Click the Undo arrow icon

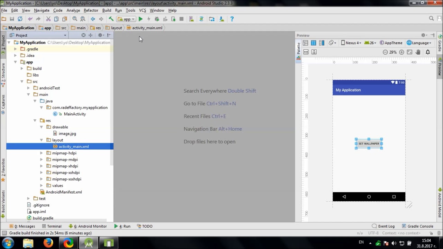point(30,19)
